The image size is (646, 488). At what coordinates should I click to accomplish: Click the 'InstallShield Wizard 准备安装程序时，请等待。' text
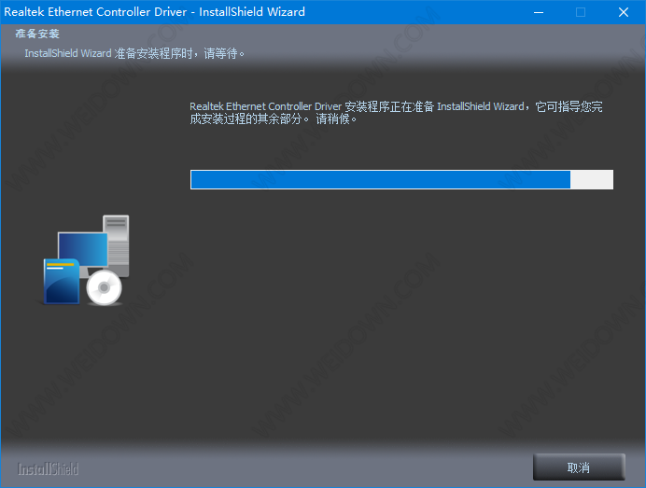coord(134,53)
